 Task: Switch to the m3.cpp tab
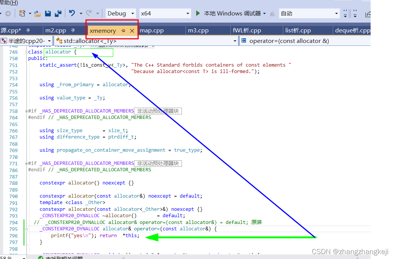pos(198,30)
